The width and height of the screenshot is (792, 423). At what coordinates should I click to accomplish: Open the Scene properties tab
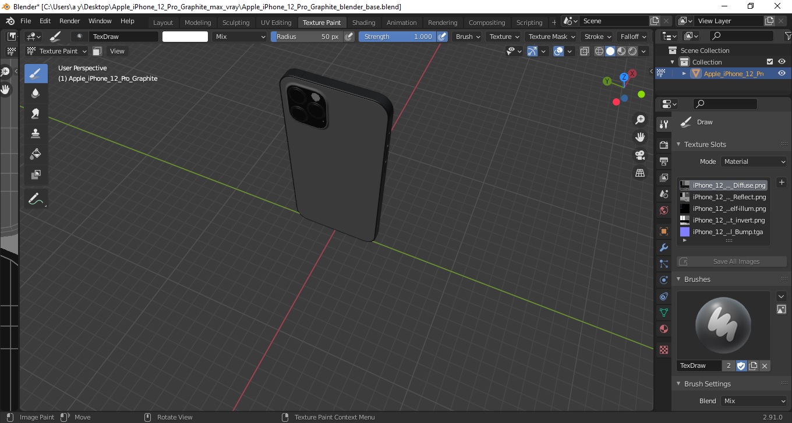(663, 193)
